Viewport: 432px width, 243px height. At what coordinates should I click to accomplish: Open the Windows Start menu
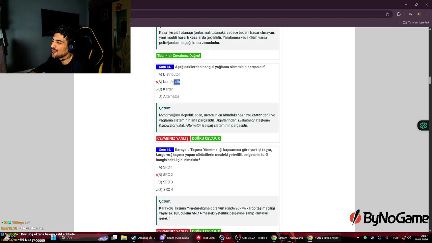pyautogui.click(x=53, y=238)
